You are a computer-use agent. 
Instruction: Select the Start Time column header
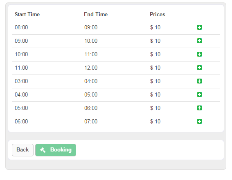[x=27, y=14]
